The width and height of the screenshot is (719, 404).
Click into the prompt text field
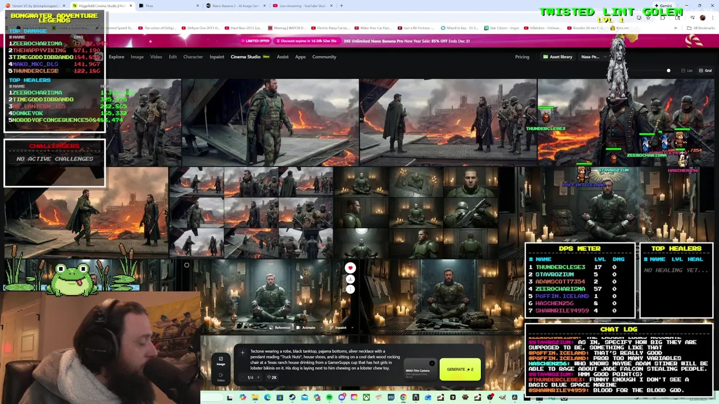click(325, 360)
